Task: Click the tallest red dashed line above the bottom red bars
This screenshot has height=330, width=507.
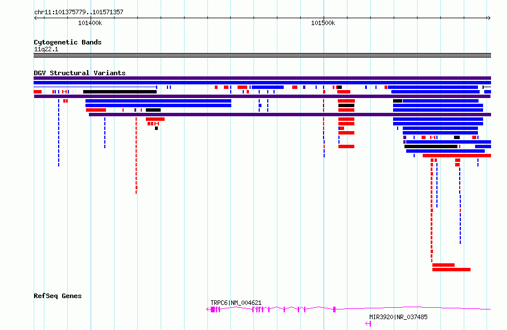Action: point(432,210)
